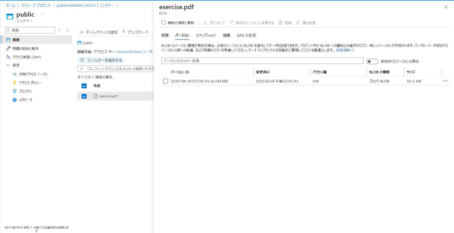Click the trash delete icon
This screenshot has height=233, width=454.
tap(280, 23)
